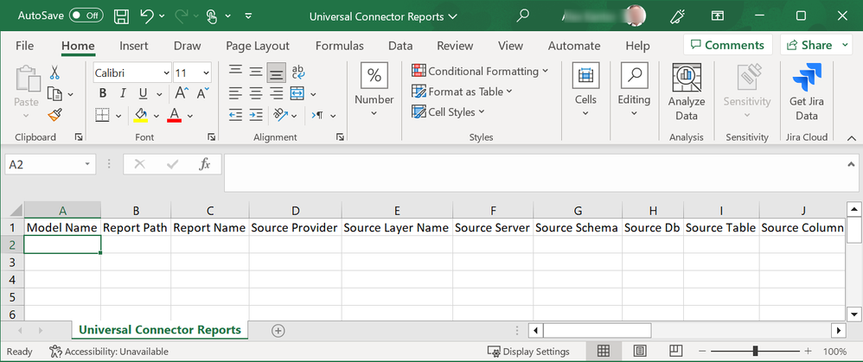Click the Format Painter brush icon
863x362 pixels.
[55, 115]
